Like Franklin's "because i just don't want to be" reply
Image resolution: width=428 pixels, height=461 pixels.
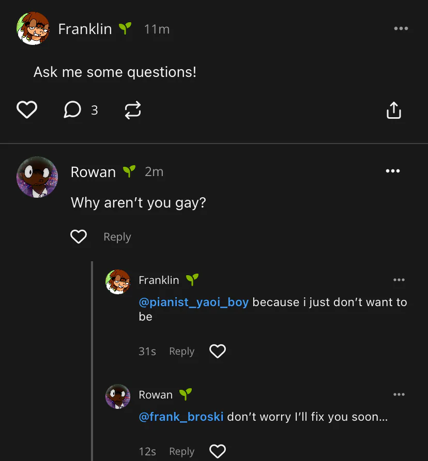click(x=218, y=352)
